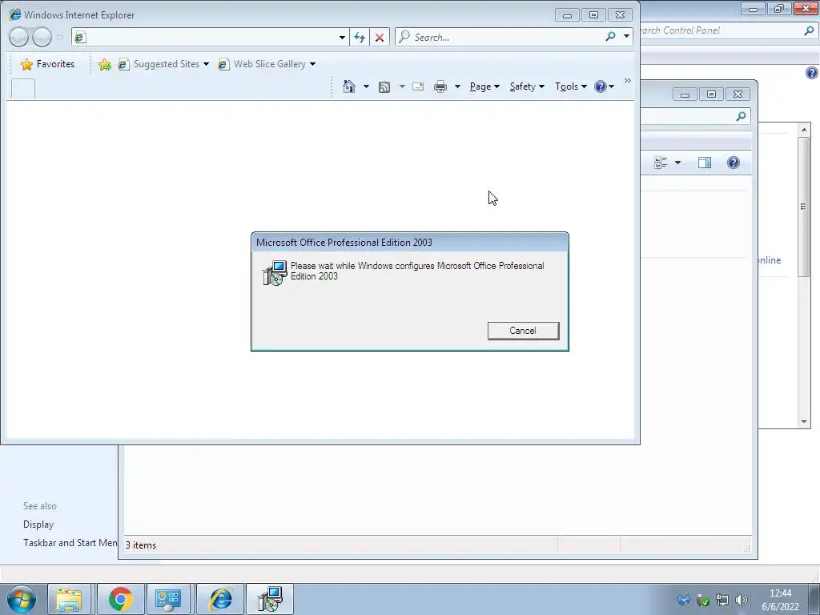820x615 pixels.
Task: Click the Internet Explorer back arrow button
Action: click(x=19, y=37)
